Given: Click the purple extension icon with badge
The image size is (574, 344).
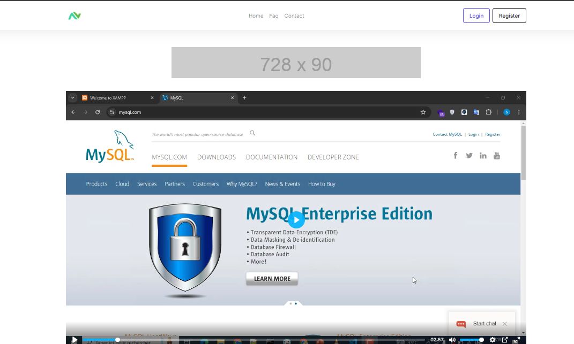Looking at the screenshot, I should (x=441, y=112).
